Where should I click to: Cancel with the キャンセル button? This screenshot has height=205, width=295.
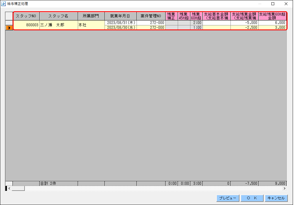[276, 198]
